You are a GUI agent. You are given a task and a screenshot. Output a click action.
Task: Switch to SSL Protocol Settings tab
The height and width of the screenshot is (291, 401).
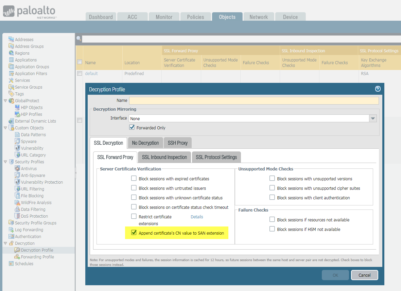[216, 157]
